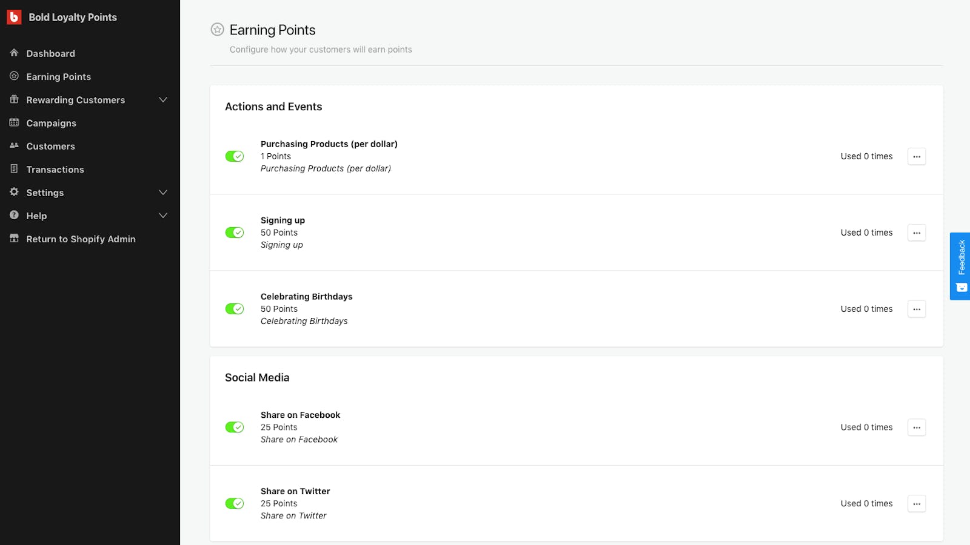The image size is (970, 545).
Task: Open the Feedback side tab
Action: (960, 266)
